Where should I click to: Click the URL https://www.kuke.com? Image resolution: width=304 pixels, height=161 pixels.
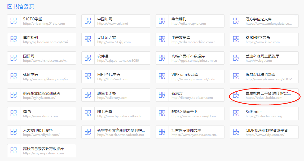(263, 42)
